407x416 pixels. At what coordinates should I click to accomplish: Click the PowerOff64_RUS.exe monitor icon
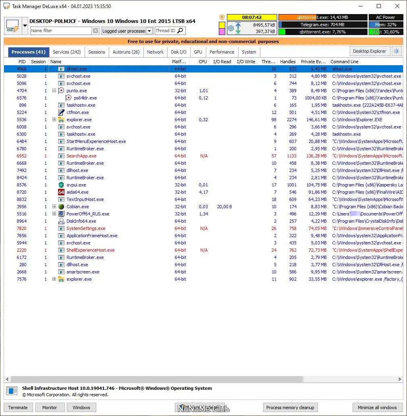61,214
